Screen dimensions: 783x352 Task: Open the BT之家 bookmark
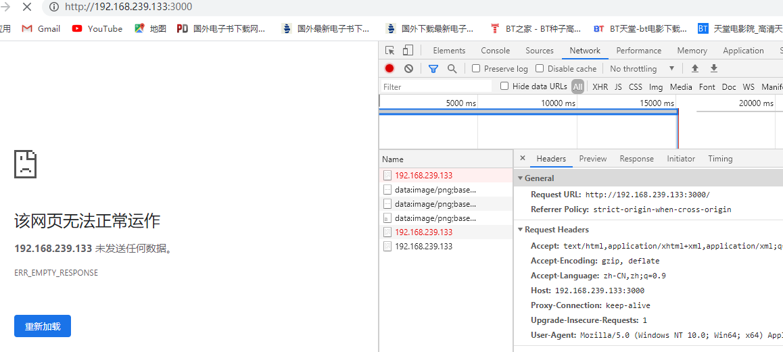pos(536,28)
